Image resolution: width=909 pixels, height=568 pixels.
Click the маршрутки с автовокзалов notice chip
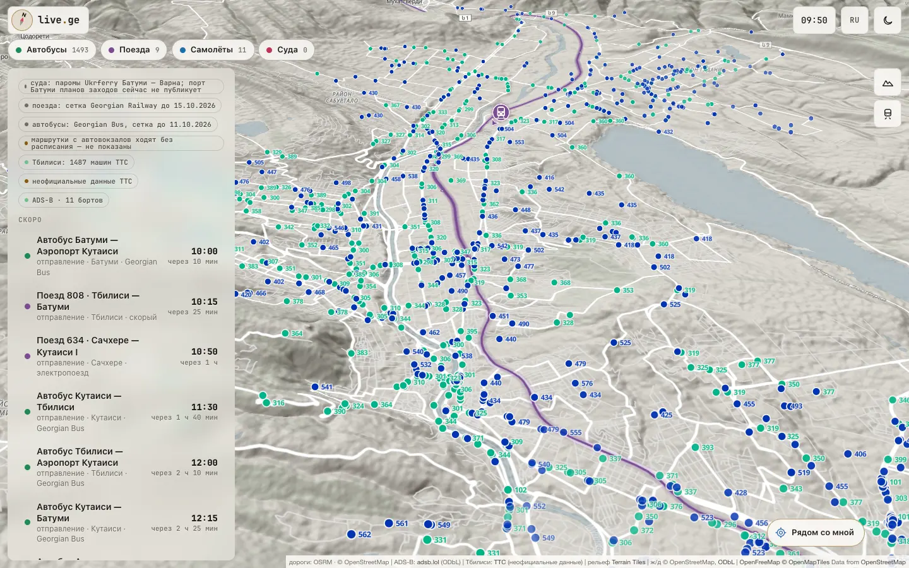coord(121,143)
